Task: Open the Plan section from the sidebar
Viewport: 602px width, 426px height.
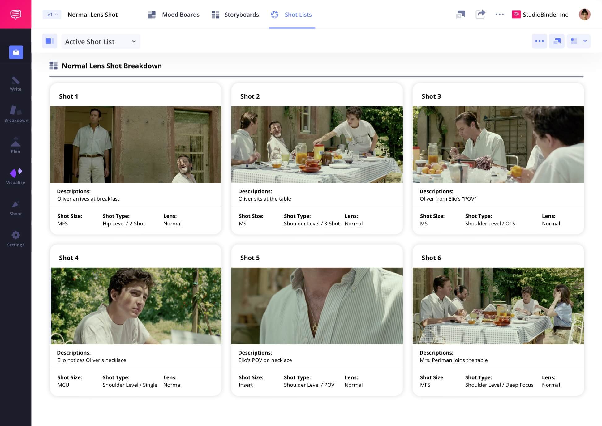Action: coord(15,145)
